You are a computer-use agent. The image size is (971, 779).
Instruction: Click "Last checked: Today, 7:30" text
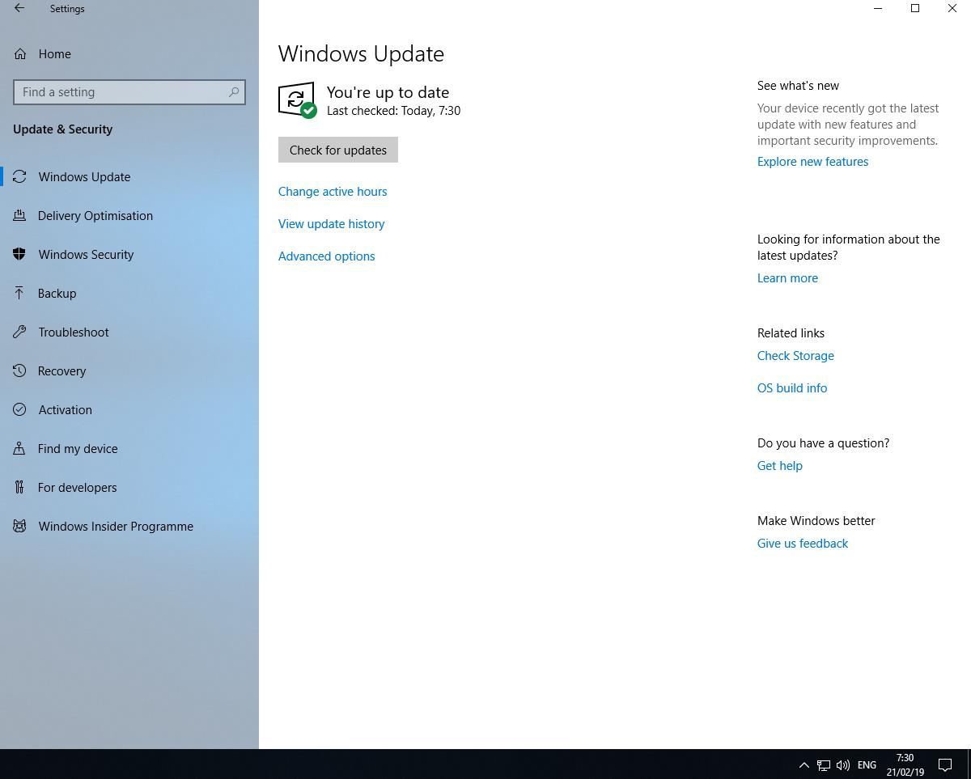(393, 111)
